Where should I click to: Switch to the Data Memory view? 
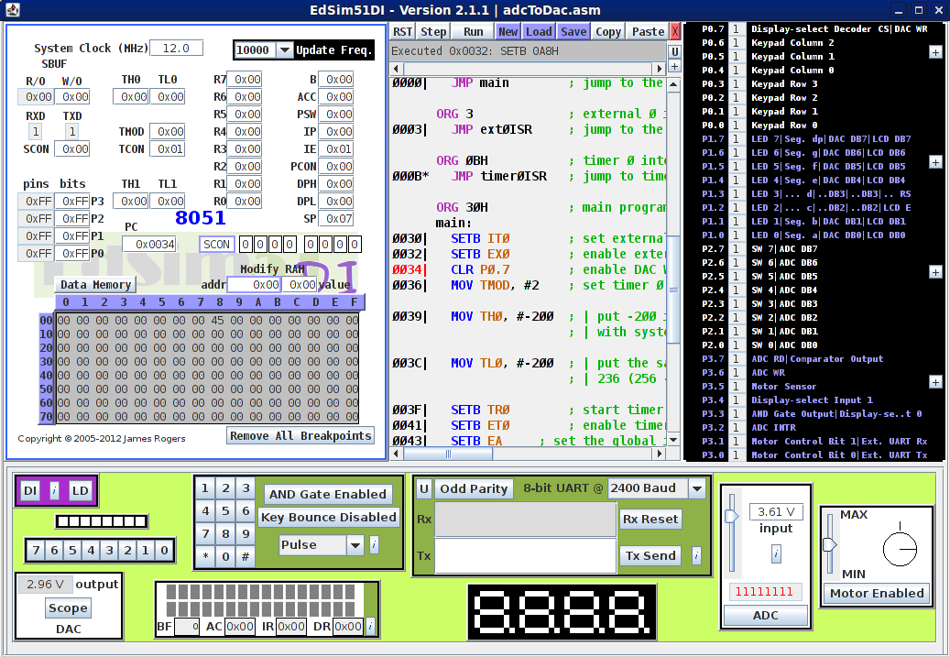click(94, 284)
